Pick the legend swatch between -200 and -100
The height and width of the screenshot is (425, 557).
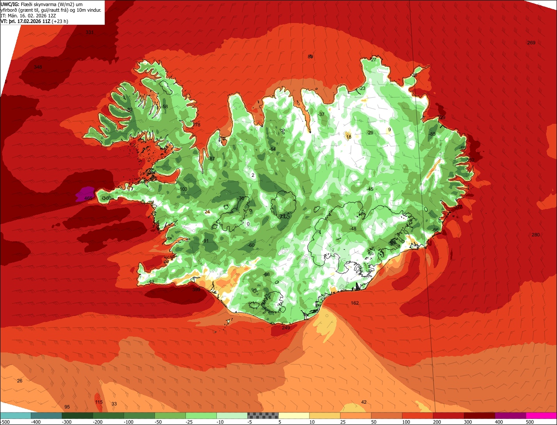pos(108,415)
